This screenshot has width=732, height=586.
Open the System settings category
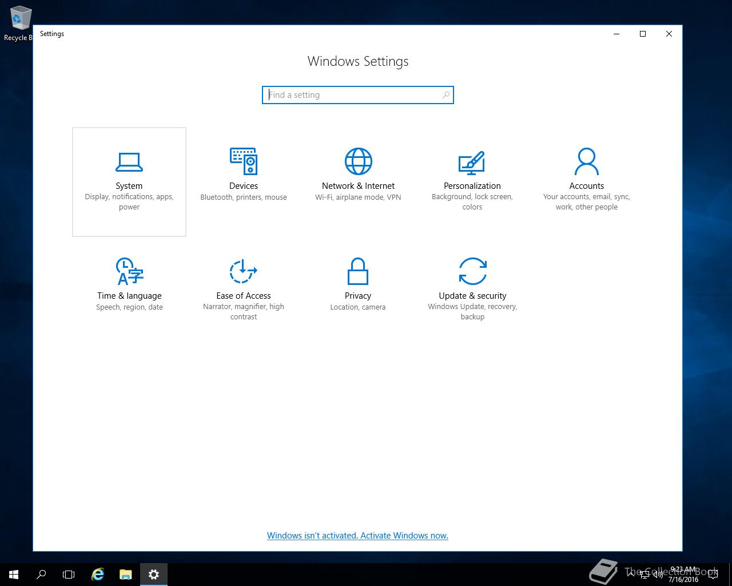pos(129,181)
